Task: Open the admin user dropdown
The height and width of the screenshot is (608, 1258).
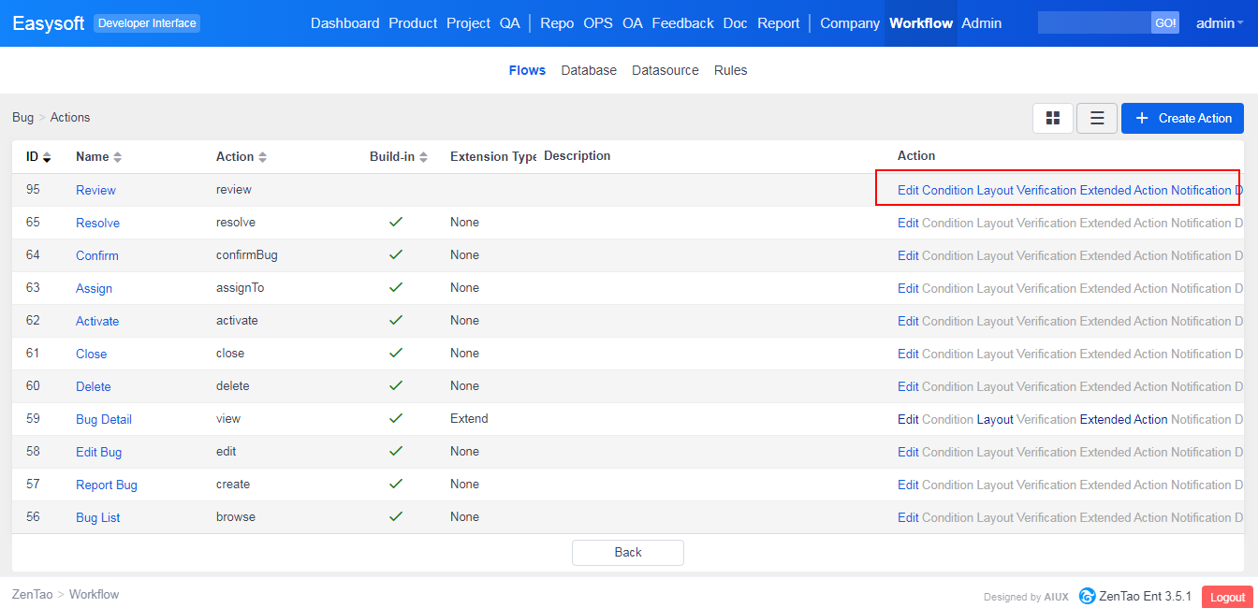Action: point(1220,23)
